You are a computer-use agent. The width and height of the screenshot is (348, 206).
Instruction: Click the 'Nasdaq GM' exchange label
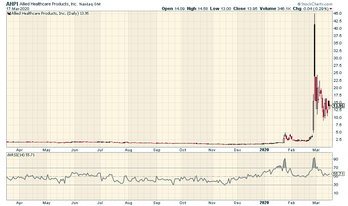coord(90,4)
